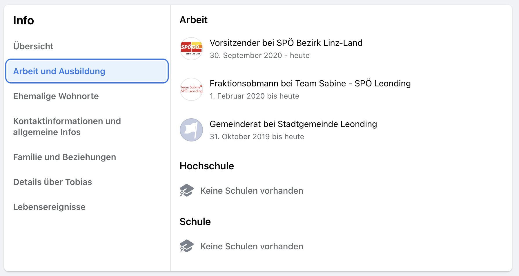The height and width of the screenshot is (276, 519).
Task: Click the flag icon for Stadtgemeinde Leonding
Action: click(191, 130)
